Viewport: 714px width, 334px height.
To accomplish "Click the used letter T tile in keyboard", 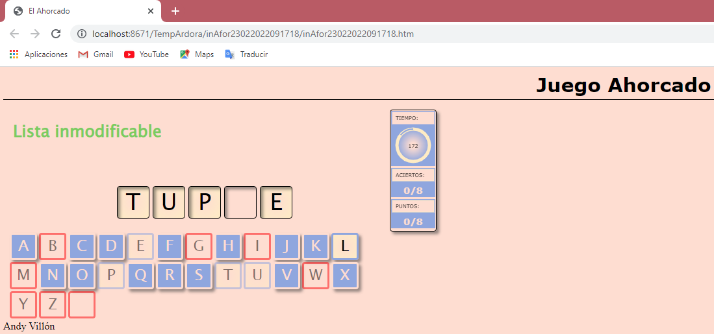I will (x=228, y=276).
